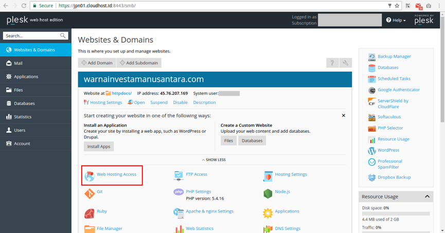Open the httpdocs/ folder link
Image resolution: width=445 pixels, height=233 pixels.
122,93
